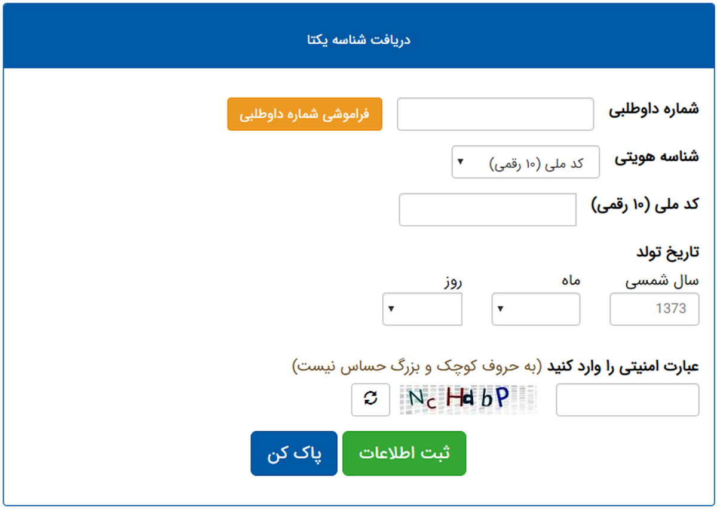Expand the birth month dropdown
This screenshot has height=509, width=717.
[x=535, y=309]
